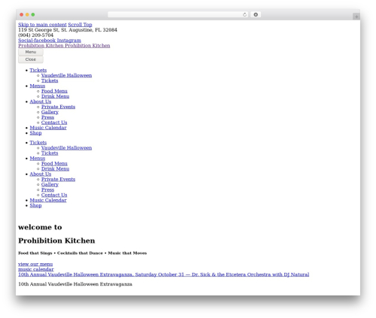
Task: Open Private Events in second navigation list
Action: tap(58, 180)
